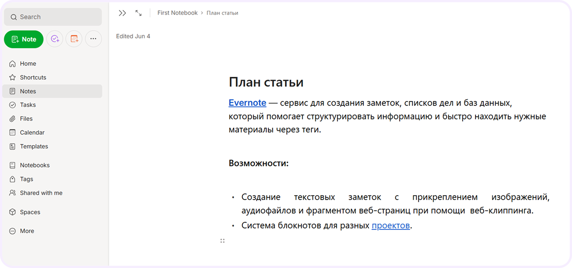Click the bullet text starting with Создание
This screenshot has height=268, width=572.
click(x=396, y=204)
